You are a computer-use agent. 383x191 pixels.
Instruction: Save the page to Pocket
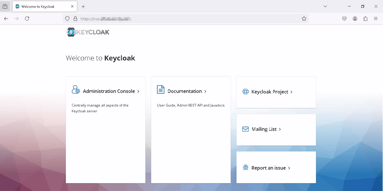(344, 18)
